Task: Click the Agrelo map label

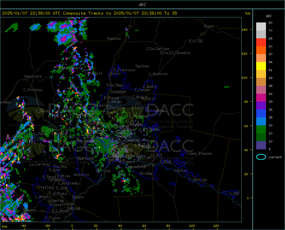Action: point(85,147)
